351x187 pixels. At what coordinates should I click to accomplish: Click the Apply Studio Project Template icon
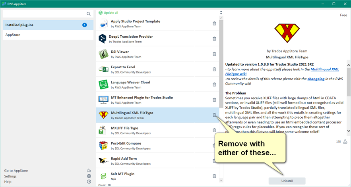pyautogui.click(x=103, y=23)
